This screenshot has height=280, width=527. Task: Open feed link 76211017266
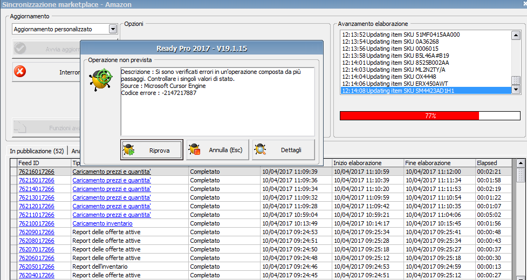point(36,215)
